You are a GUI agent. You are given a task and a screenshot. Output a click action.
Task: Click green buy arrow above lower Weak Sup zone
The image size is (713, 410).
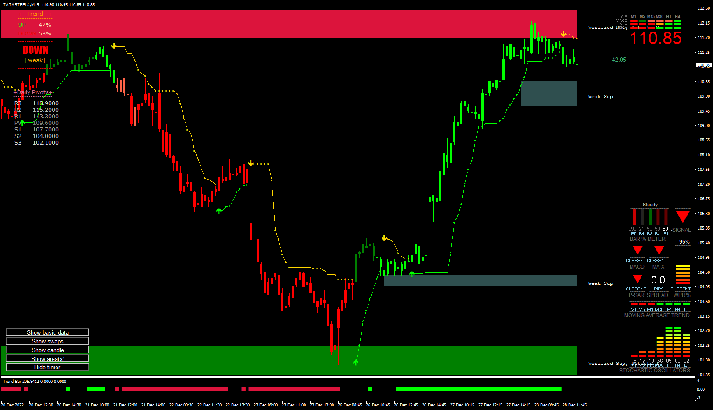click(x=412, y=274)
